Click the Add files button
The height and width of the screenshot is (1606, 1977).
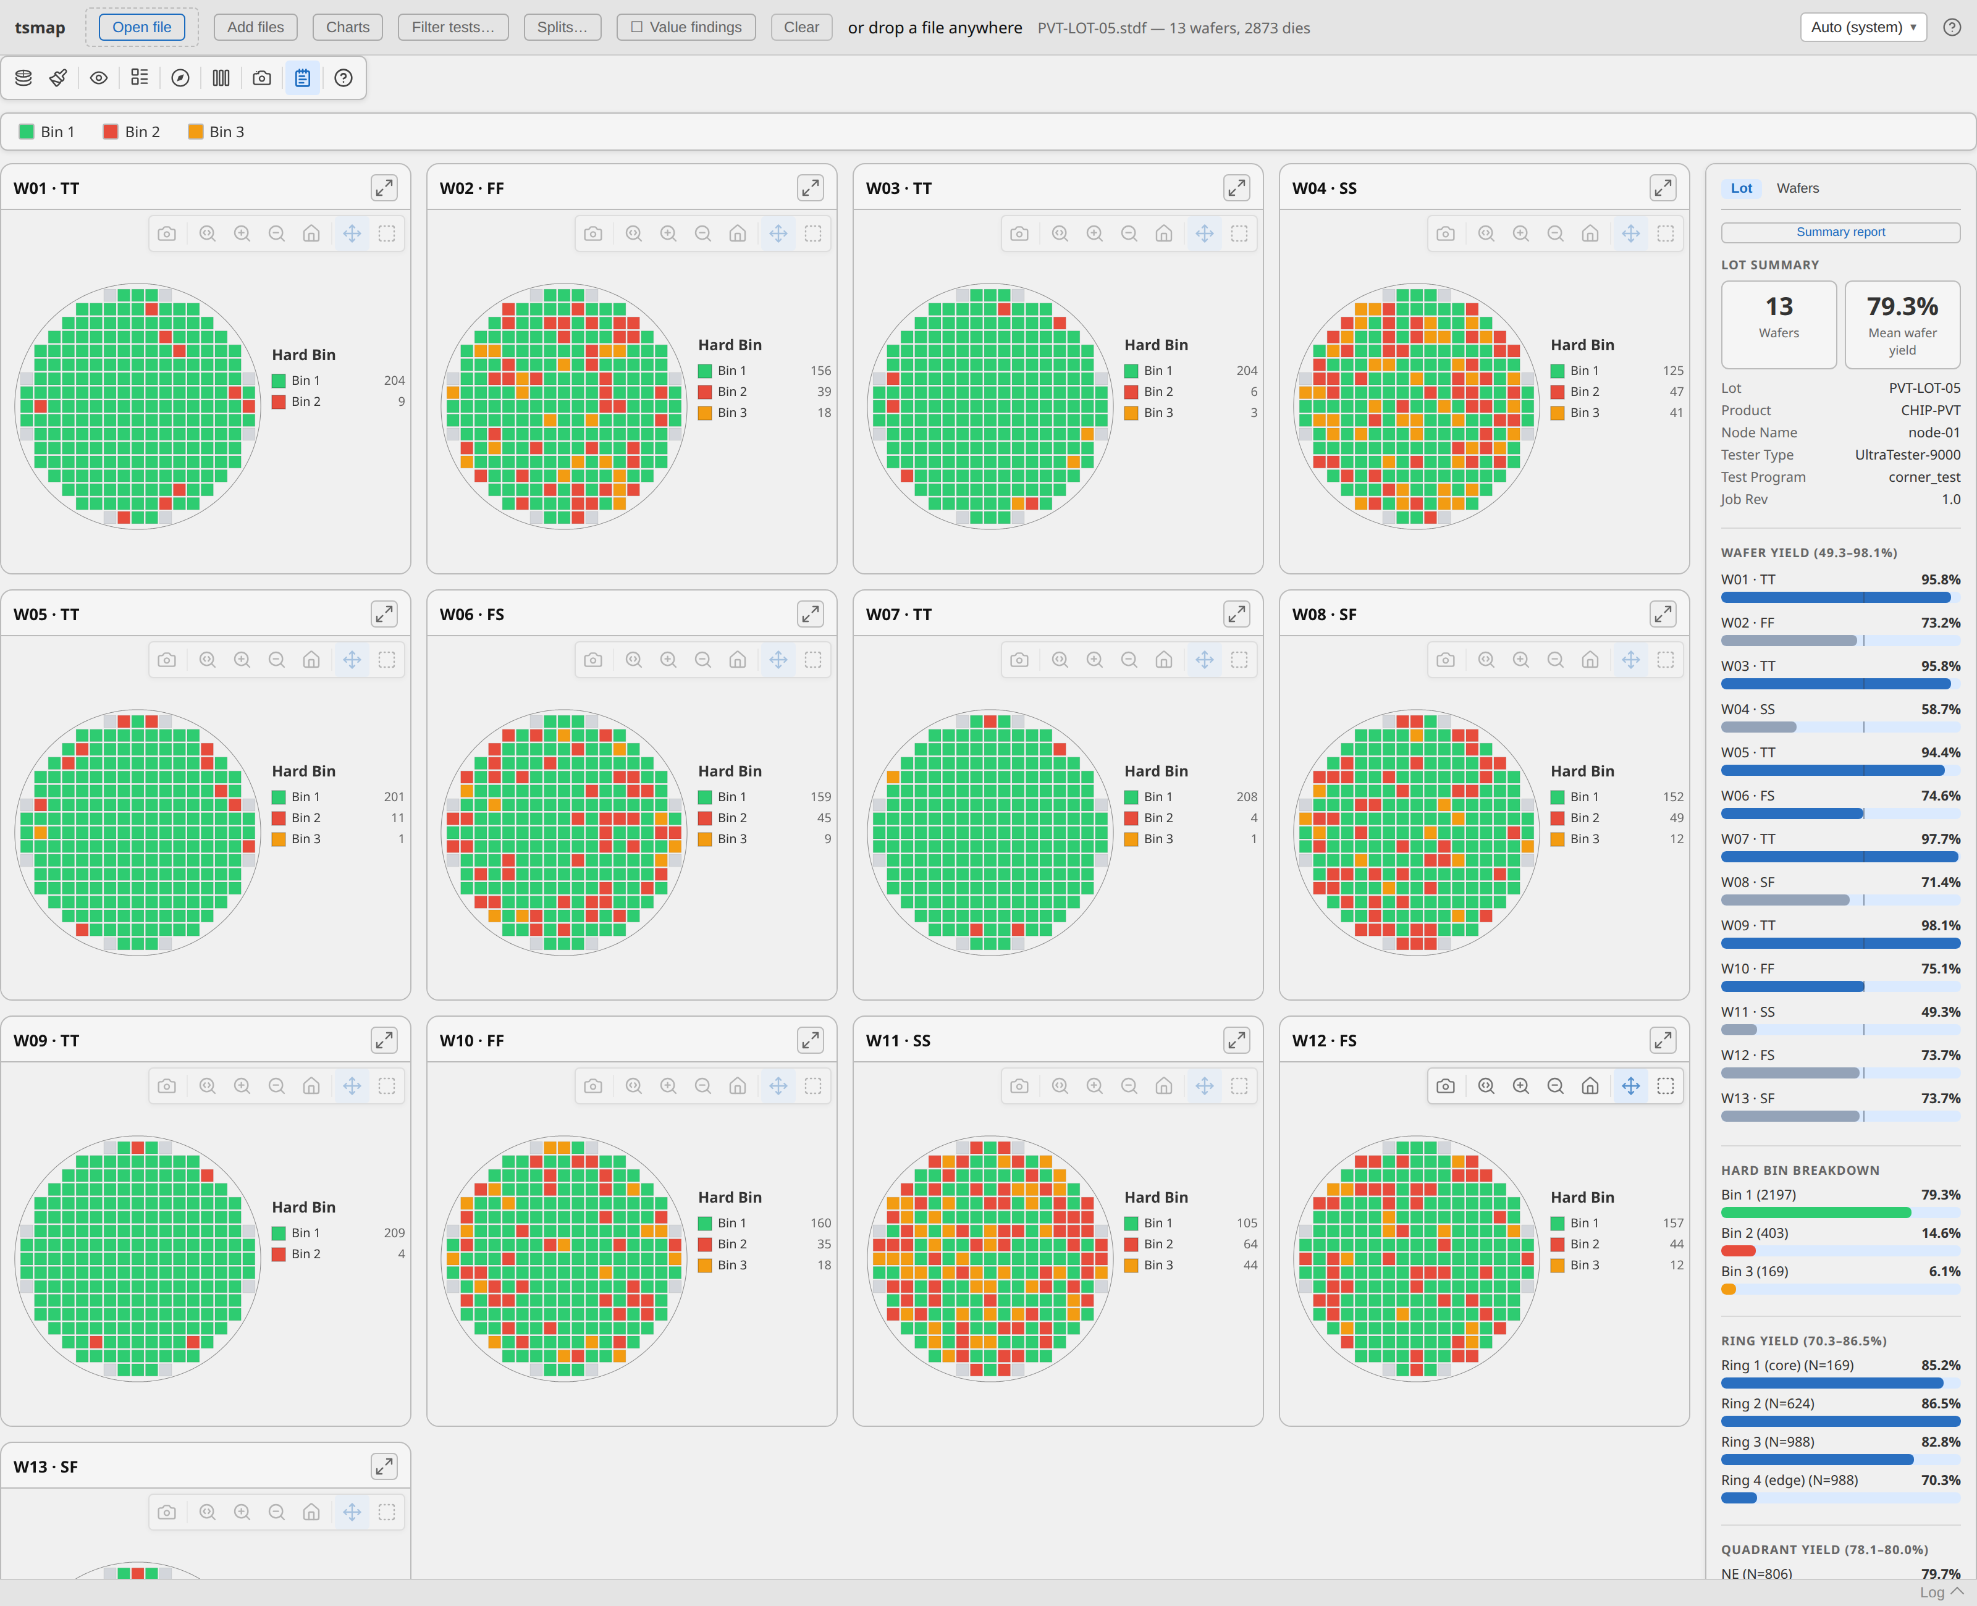click(255, 27)
